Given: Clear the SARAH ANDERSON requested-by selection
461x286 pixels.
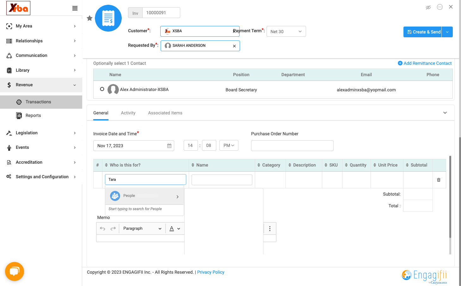Looking at the screenshot, I should [234, 46].
